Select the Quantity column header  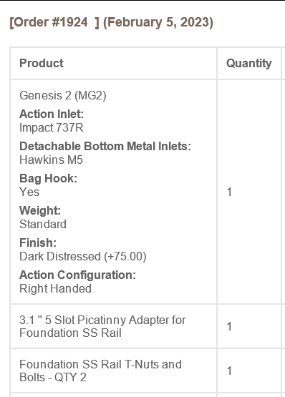pyautogui.click(x=248, y=63)
